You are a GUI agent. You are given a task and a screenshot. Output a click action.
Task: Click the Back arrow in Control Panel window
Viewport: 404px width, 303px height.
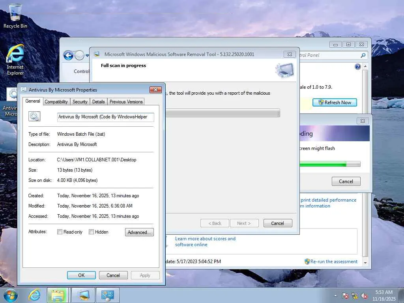pyautogui.click(x=68, y=55)
